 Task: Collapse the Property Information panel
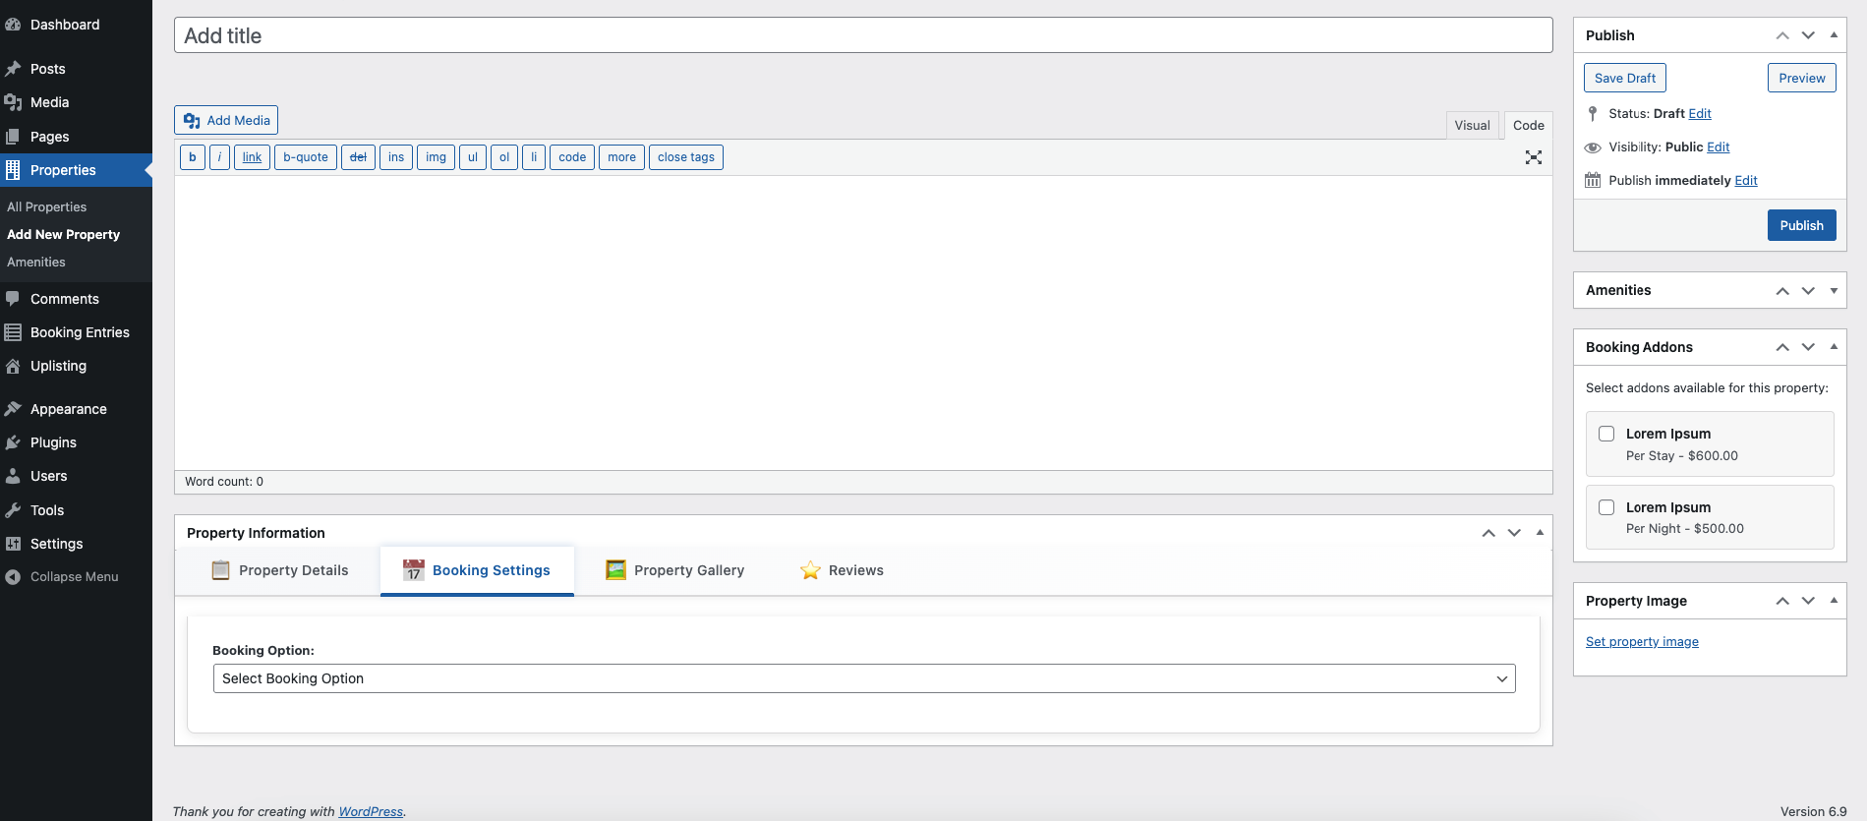click(x=1540, y=533)
